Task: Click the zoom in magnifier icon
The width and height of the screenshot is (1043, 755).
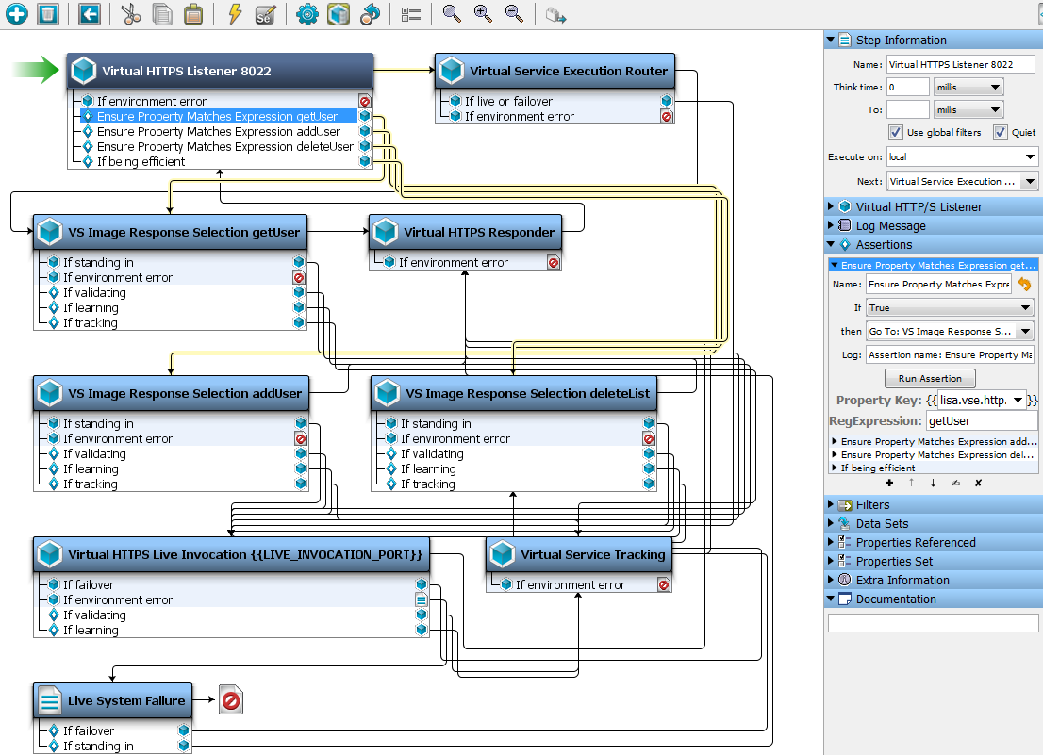Action: [x=483, y=13]
